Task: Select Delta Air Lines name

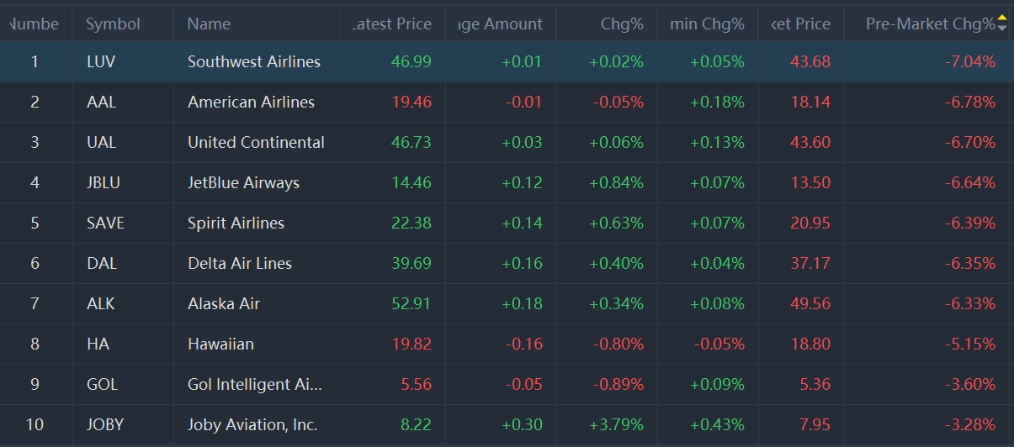Action: pos(240,263)
